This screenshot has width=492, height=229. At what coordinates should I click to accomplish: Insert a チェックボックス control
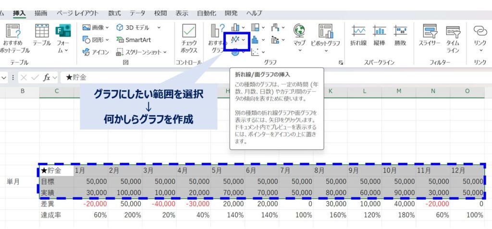tap(189, 38)
